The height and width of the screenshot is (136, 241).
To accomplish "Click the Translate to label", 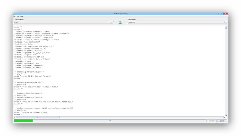I will [x=132, y=20].
